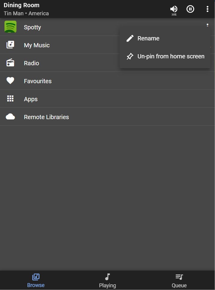Choose Rename from the context menu
The width and height of the screenshot is (215, 290).
tap(148, 38)
